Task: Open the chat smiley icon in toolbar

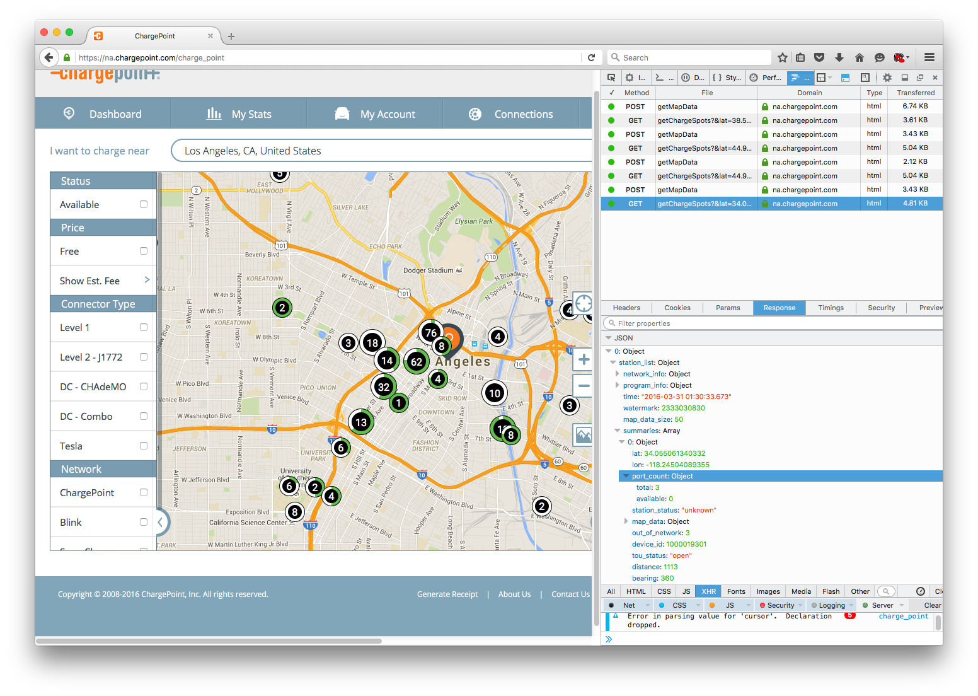Action: click(880, 57)
